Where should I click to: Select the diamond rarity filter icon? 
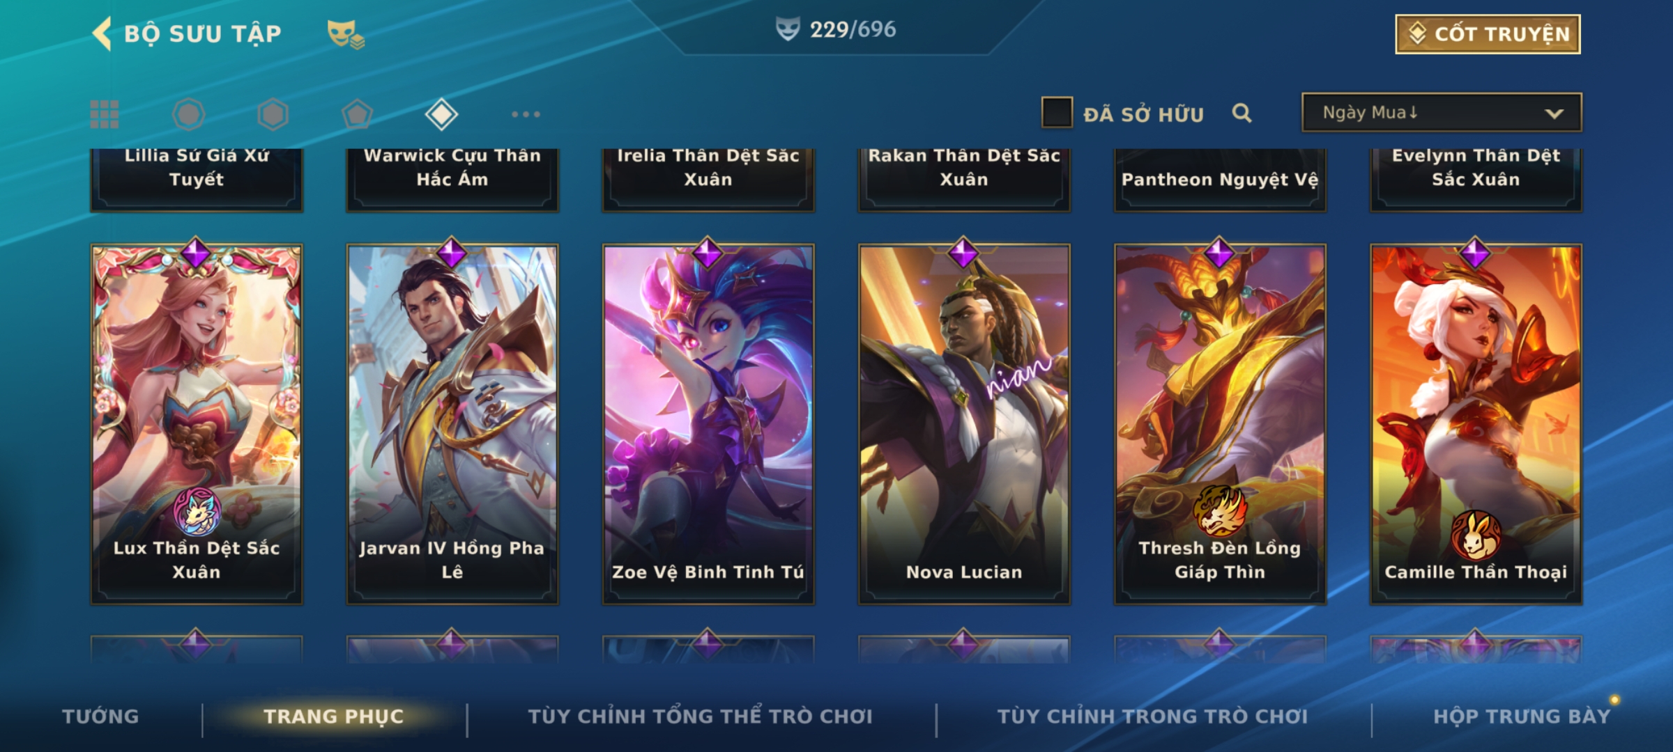pyautogui.click(x=441, y=114)
